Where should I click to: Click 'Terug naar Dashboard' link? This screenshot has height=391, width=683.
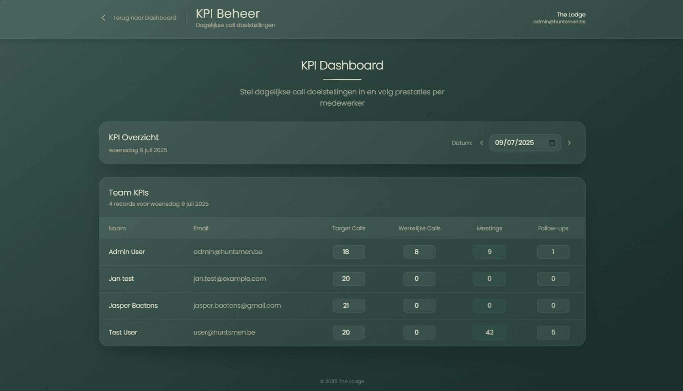tap(144, 18)
